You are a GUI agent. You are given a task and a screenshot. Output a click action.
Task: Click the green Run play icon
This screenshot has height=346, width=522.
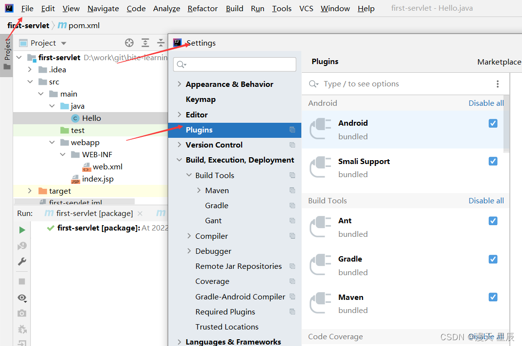[22, 230]
